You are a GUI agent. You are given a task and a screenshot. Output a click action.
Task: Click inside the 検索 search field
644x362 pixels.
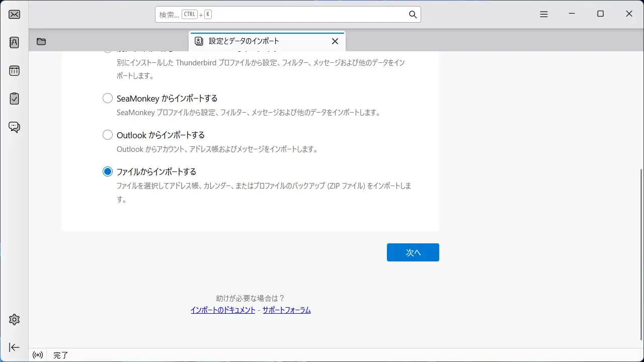click(302, 15)
